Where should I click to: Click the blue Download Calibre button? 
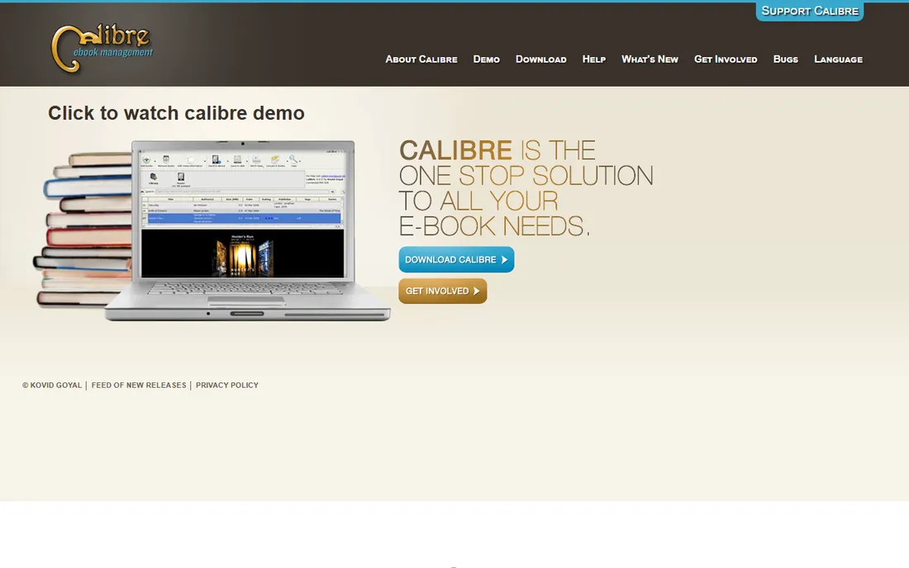tap(456, 259)
